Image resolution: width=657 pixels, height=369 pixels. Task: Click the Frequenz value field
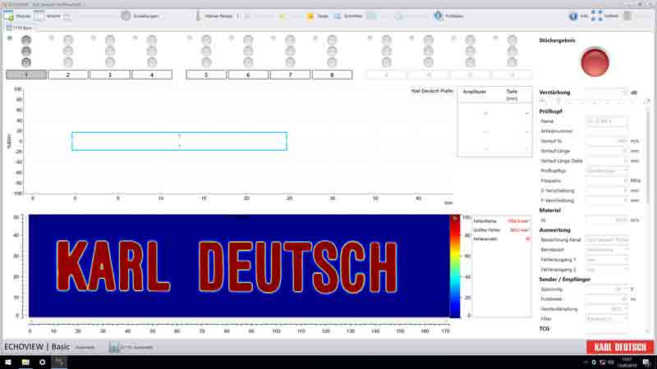click(x=607, y=180)
